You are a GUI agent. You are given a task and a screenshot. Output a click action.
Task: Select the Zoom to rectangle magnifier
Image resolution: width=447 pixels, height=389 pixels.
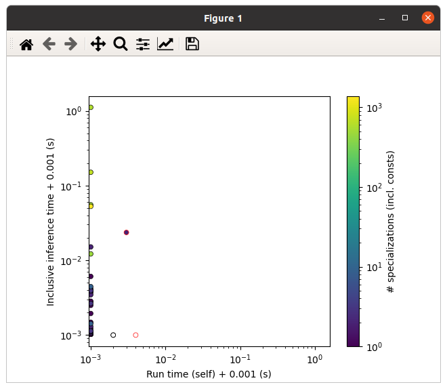[121, 44]
